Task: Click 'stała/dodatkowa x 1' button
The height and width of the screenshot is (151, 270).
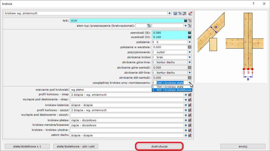Action: click(27, 146)
